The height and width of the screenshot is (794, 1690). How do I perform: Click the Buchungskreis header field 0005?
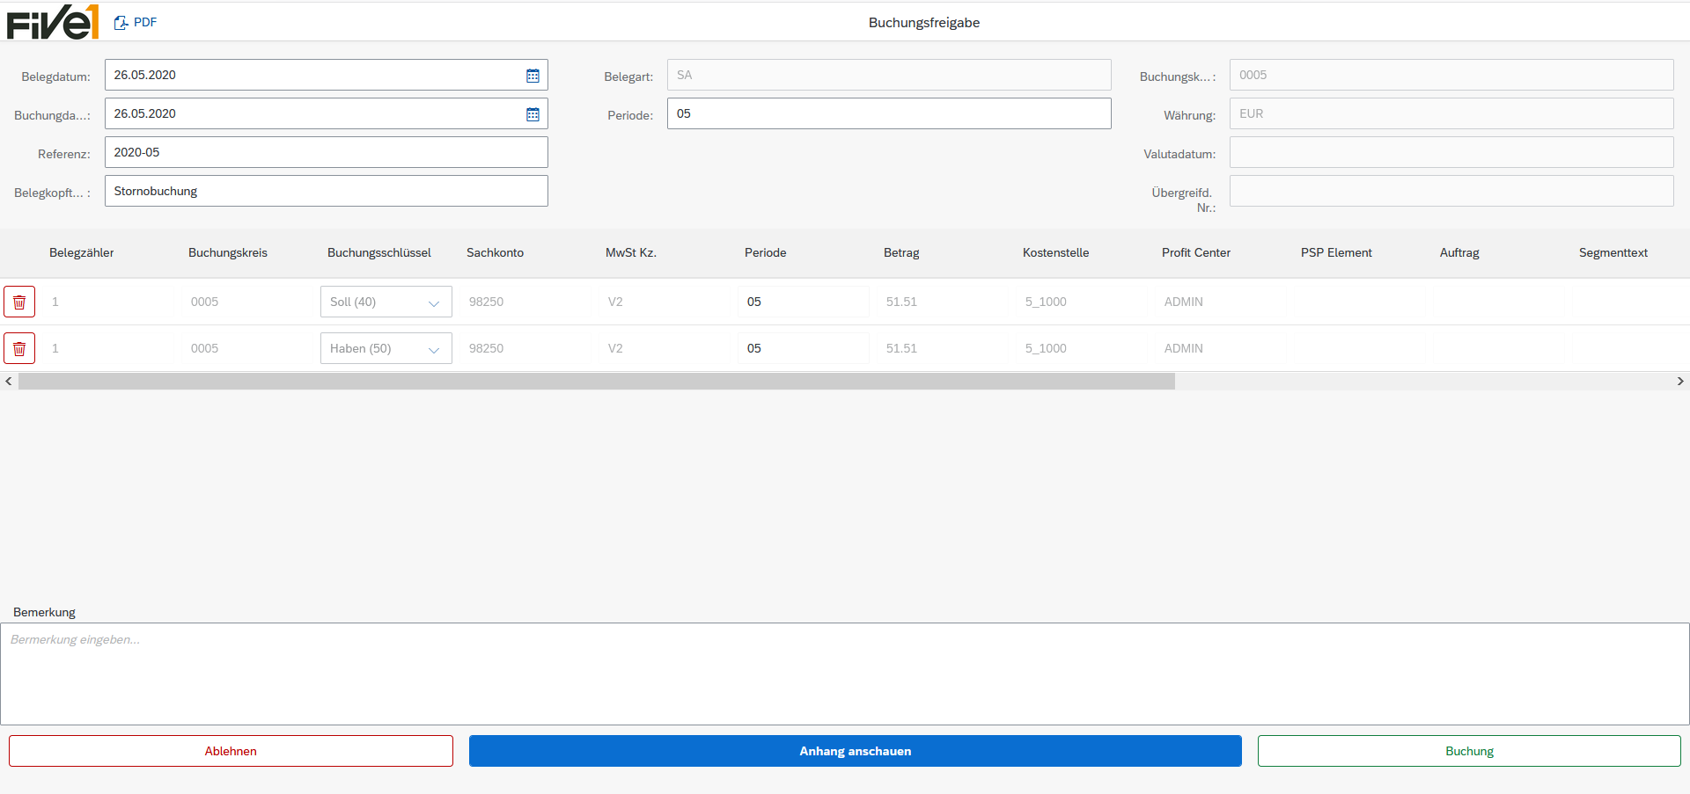click(1451, 75)
